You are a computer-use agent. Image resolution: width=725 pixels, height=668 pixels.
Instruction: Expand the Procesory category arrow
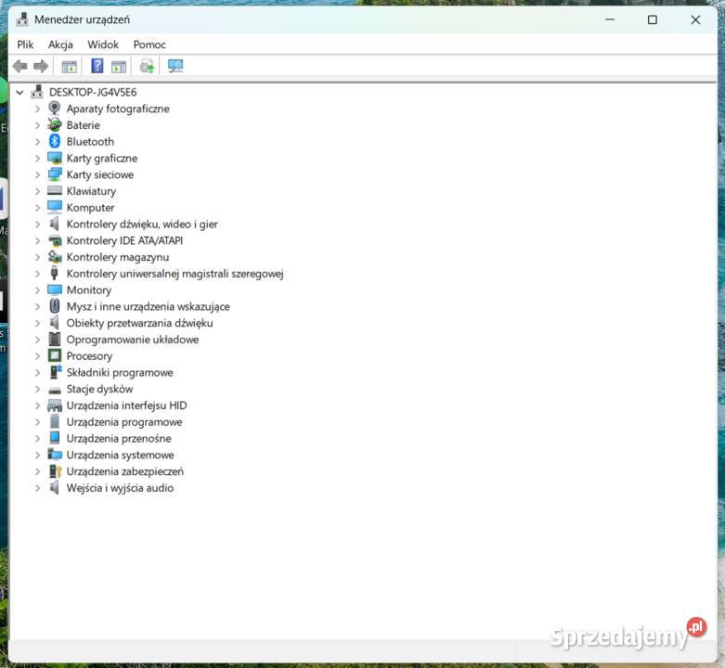[37, 356]
